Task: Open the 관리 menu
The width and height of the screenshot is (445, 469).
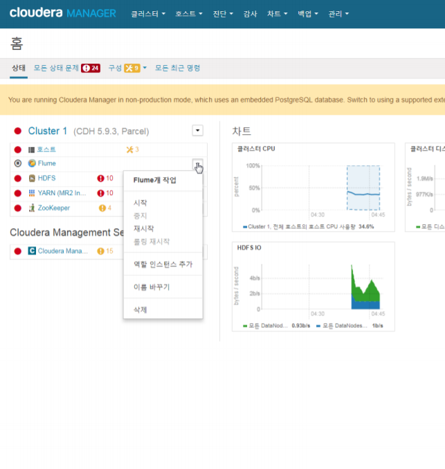Action: pyautogui.click(x=338, y=14)
